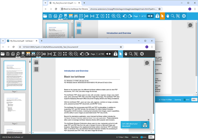Zoom in using the back blue window toolbar
Screen dimensions: 198x140
tap(113, 16)
